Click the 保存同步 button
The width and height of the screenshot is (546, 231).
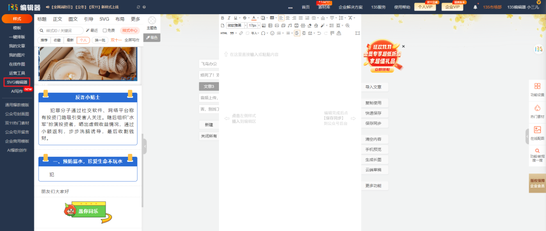[x=374, y=123]
